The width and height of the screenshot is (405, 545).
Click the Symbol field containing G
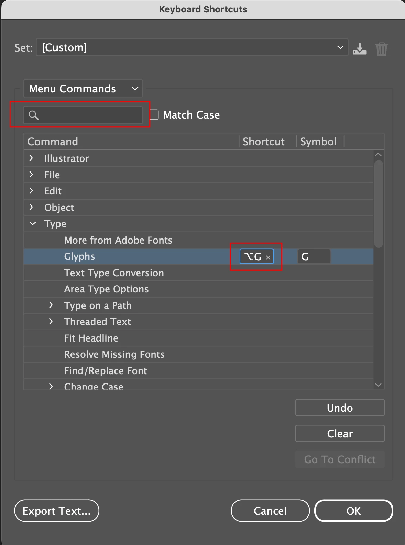pos(314,257)
